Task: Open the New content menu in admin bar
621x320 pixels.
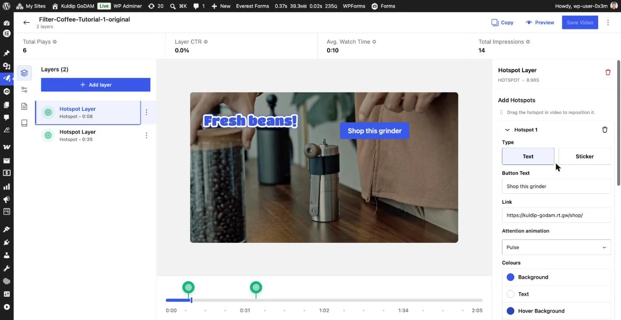Action: (x=221, y=6)
